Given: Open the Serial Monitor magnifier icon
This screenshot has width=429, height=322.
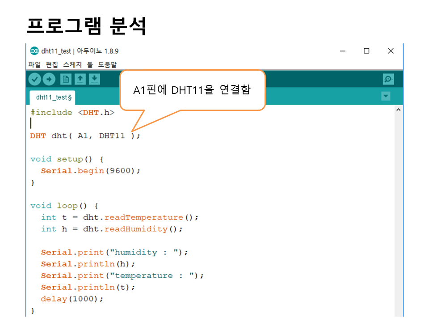Looking at the screenshot, I should point(388,80).
